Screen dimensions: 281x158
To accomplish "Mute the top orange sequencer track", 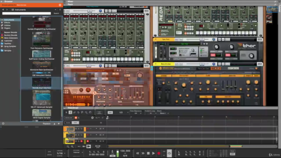I will pos(76,129).
